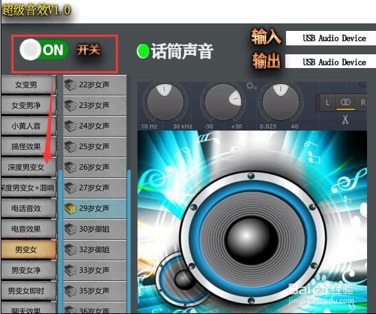Select the 男变女净 effect

click(x=28, y=270)
